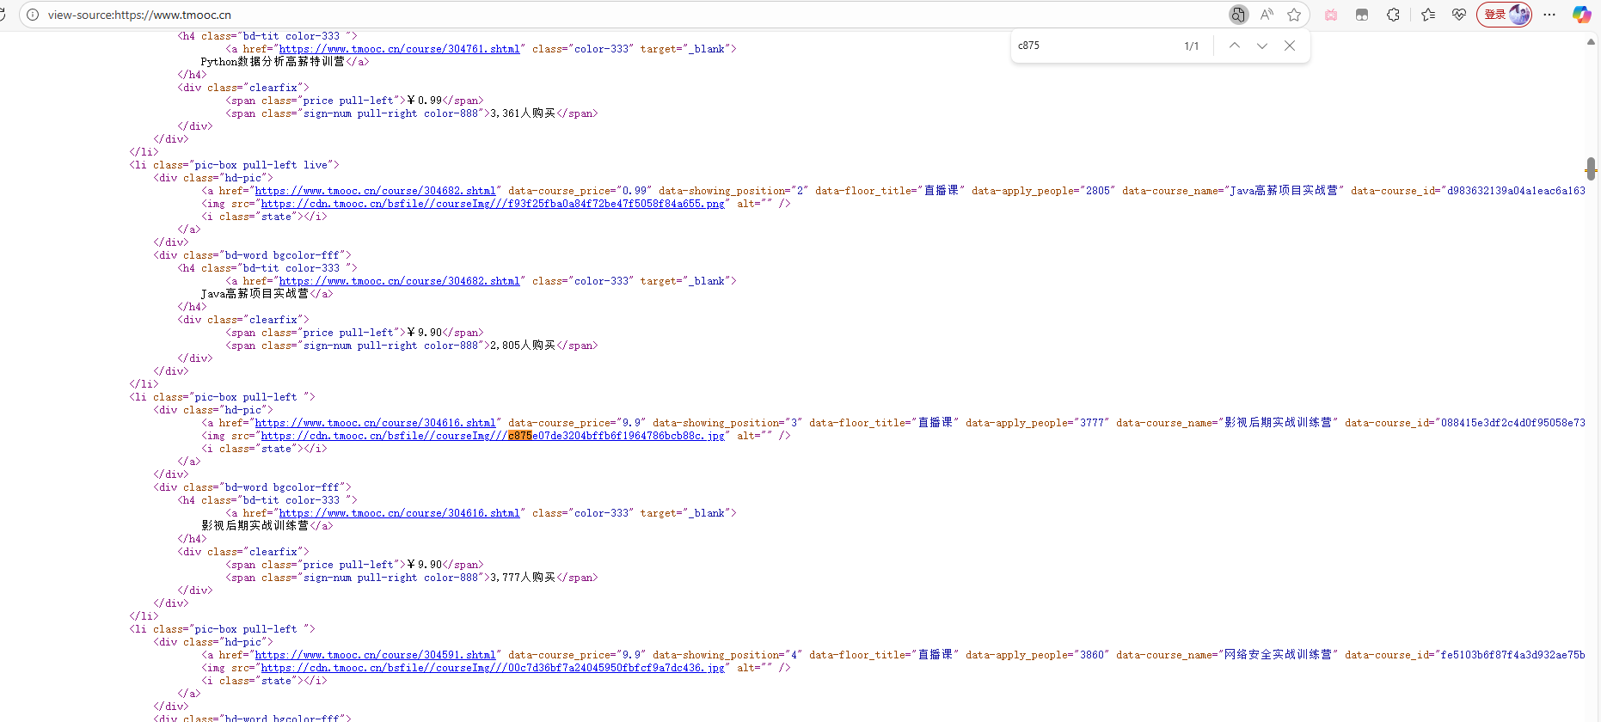Open Browser essentials heartbeat icon
Viewport: 1601px width, 722px height.
coord(1459,15)
